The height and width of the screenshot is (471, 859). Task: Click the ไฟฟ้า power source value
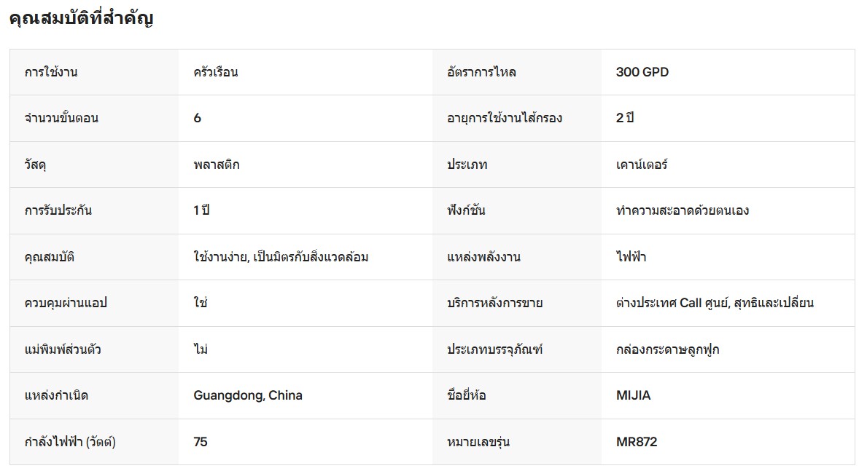[x=631, y=257]
